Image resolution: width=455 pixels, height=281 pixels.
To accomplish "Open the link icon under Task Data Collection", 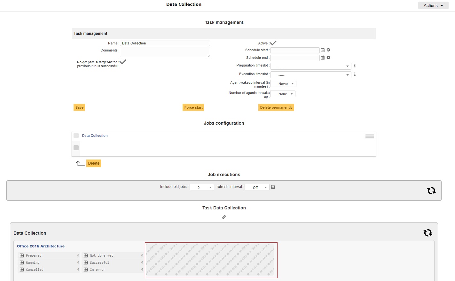I will tap(224, 217).
